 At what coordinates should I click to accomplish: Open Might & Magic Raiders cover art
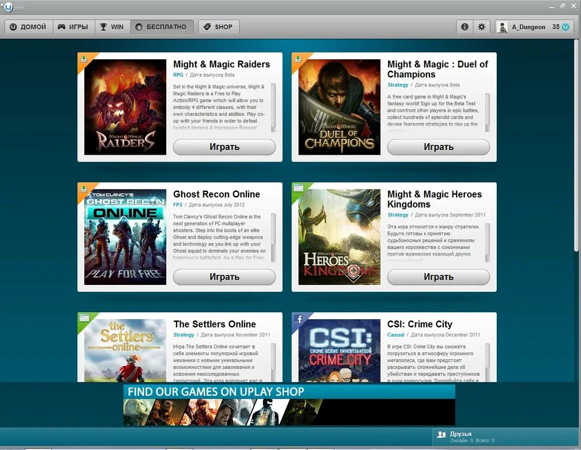click(x=125, y=107)
